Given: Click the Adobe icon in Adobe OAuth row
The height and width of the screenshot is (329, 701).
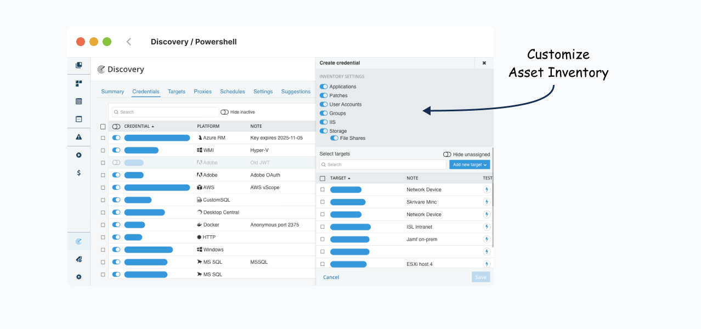Looking at the screenshot, I should [200, 175].
